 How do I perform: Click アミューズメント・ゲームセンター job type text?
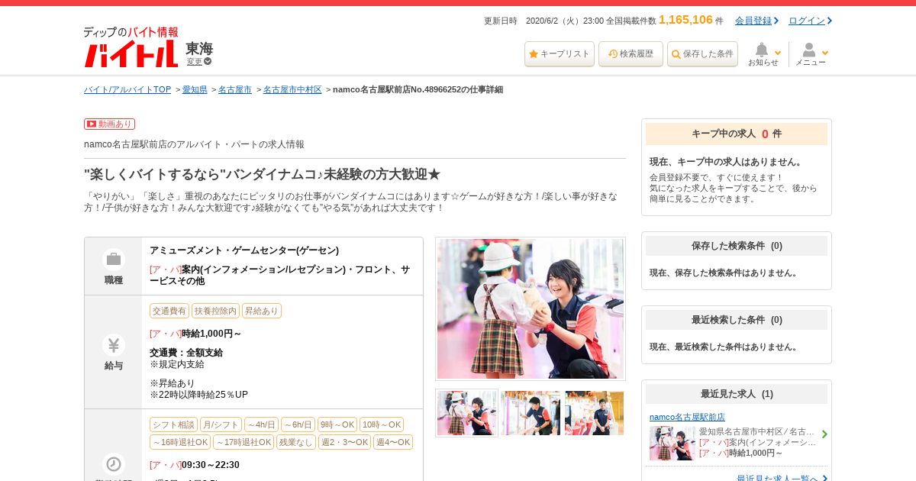click(244, 250)
